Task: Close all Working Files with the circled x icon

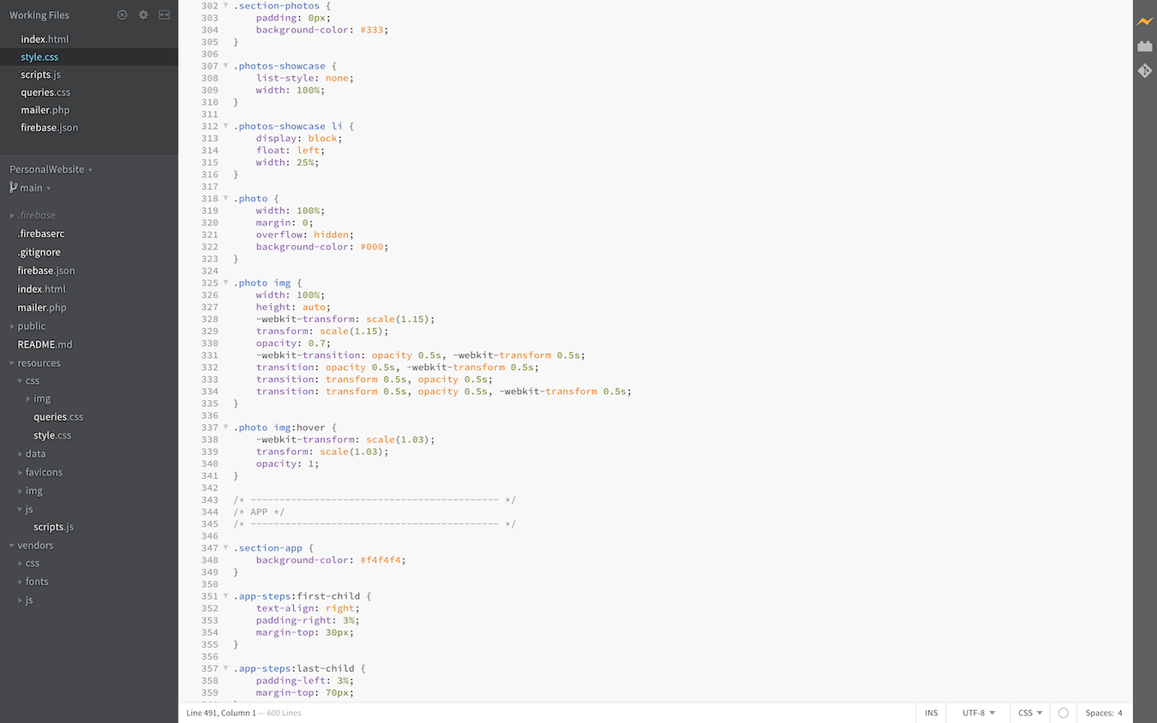Action: [x=122, y=15]
